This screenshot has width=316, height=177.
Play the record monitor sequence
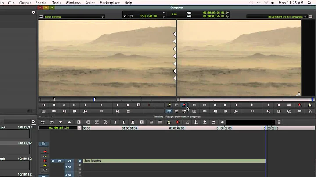click(x=252, y=105)
